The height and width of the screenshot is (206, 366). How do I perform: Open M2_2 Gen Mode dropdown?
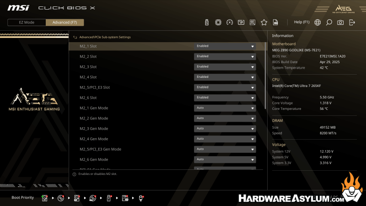tap(225, 118)
